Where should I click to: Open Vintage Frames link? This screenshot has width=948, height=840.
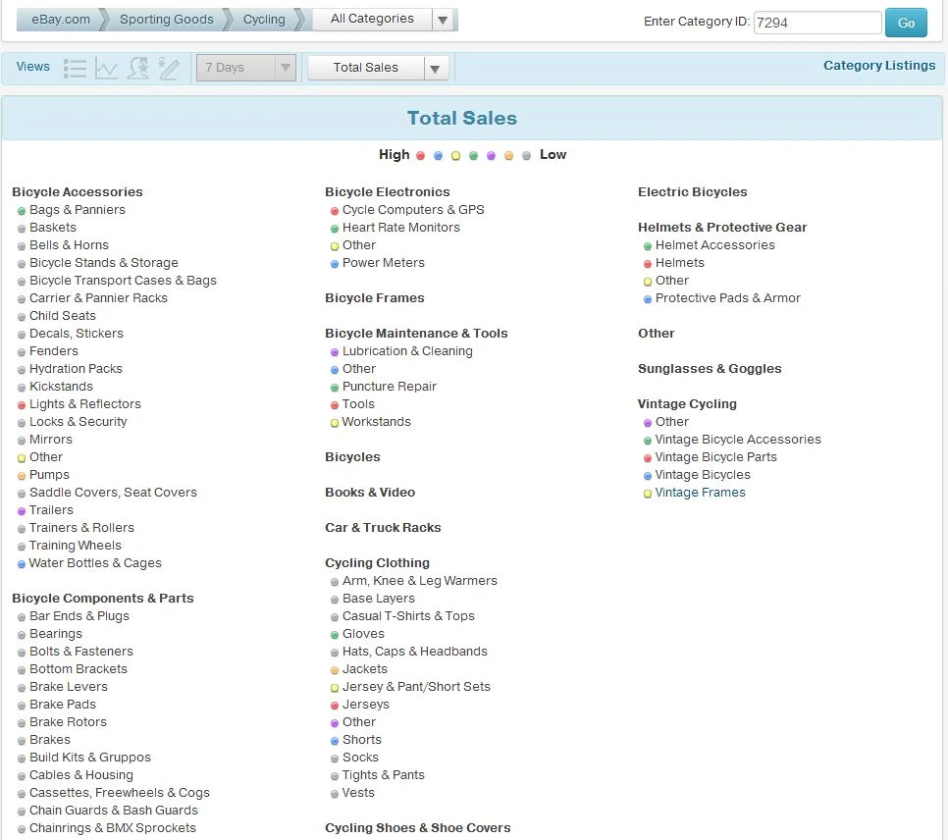[700, 493]
